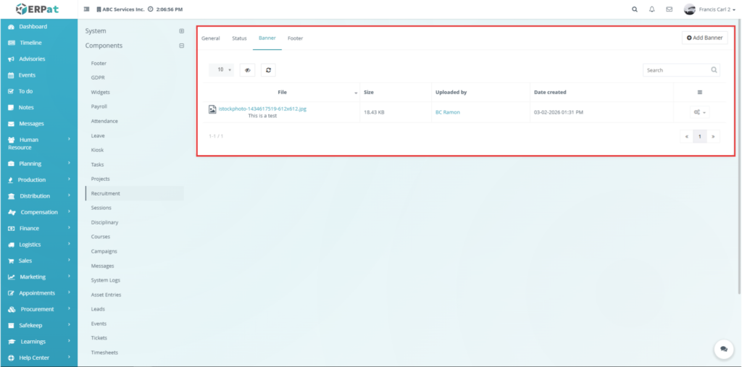
Task: Click the Search input field
Action: [x=676, y=70]
